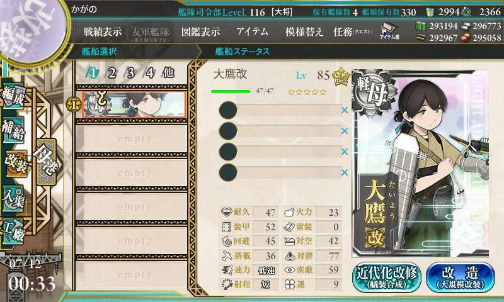Open the 補給 resupply sidebar icon
Screen dimensions: 504x302
(13, 129)
